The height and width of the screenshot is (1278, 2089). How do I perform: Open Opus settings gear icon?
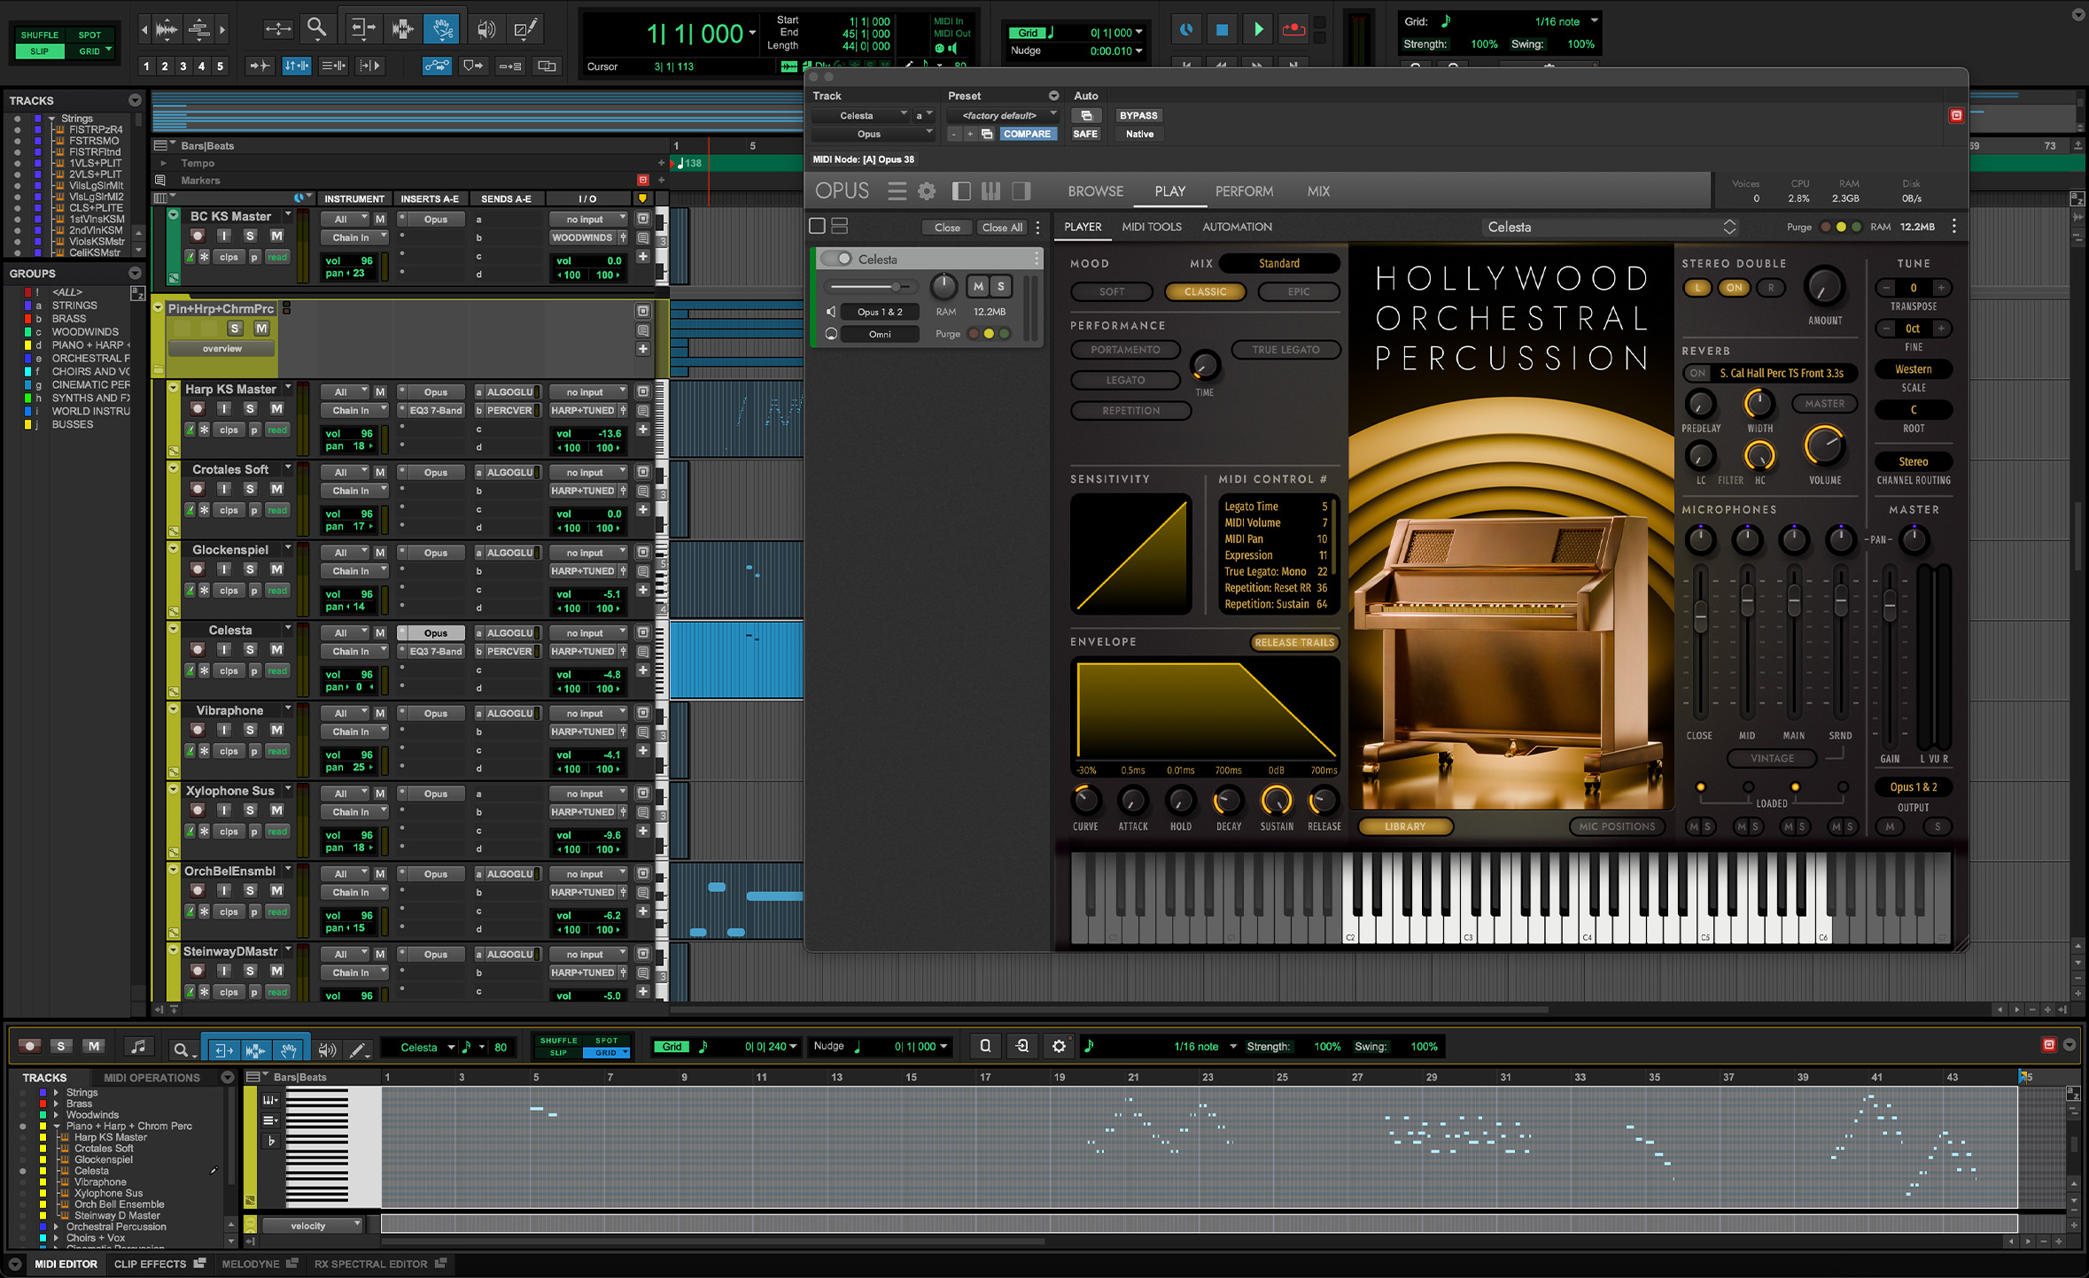point(927,190)
